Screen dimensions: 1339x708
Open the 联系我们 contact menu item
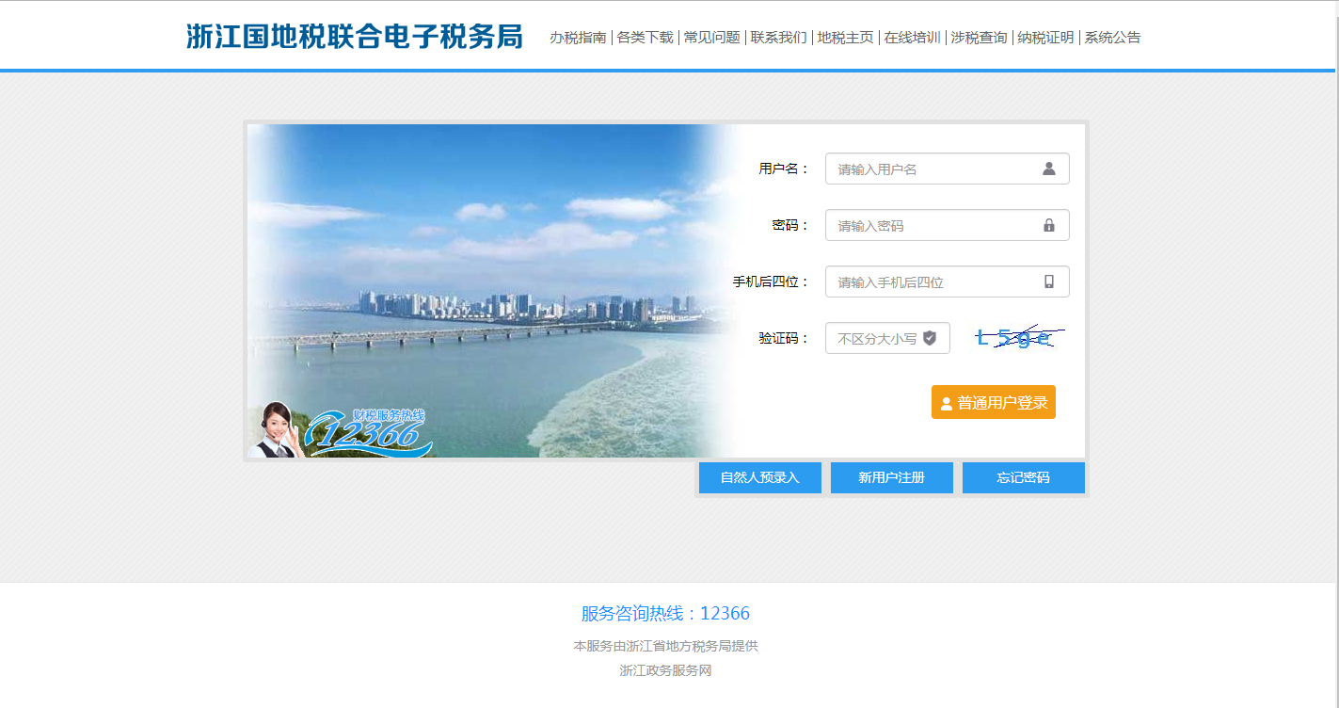click(778, 38)
